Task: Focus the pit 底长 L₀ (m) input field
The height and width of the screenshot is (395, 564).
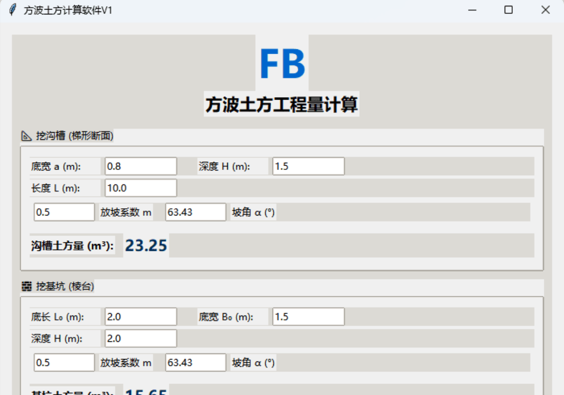Action: [141, 316]
